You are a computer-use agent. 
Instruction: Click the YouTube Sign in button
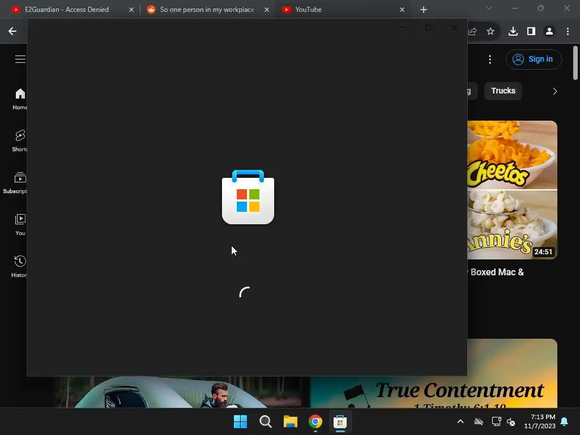click(x=534, y=59)
